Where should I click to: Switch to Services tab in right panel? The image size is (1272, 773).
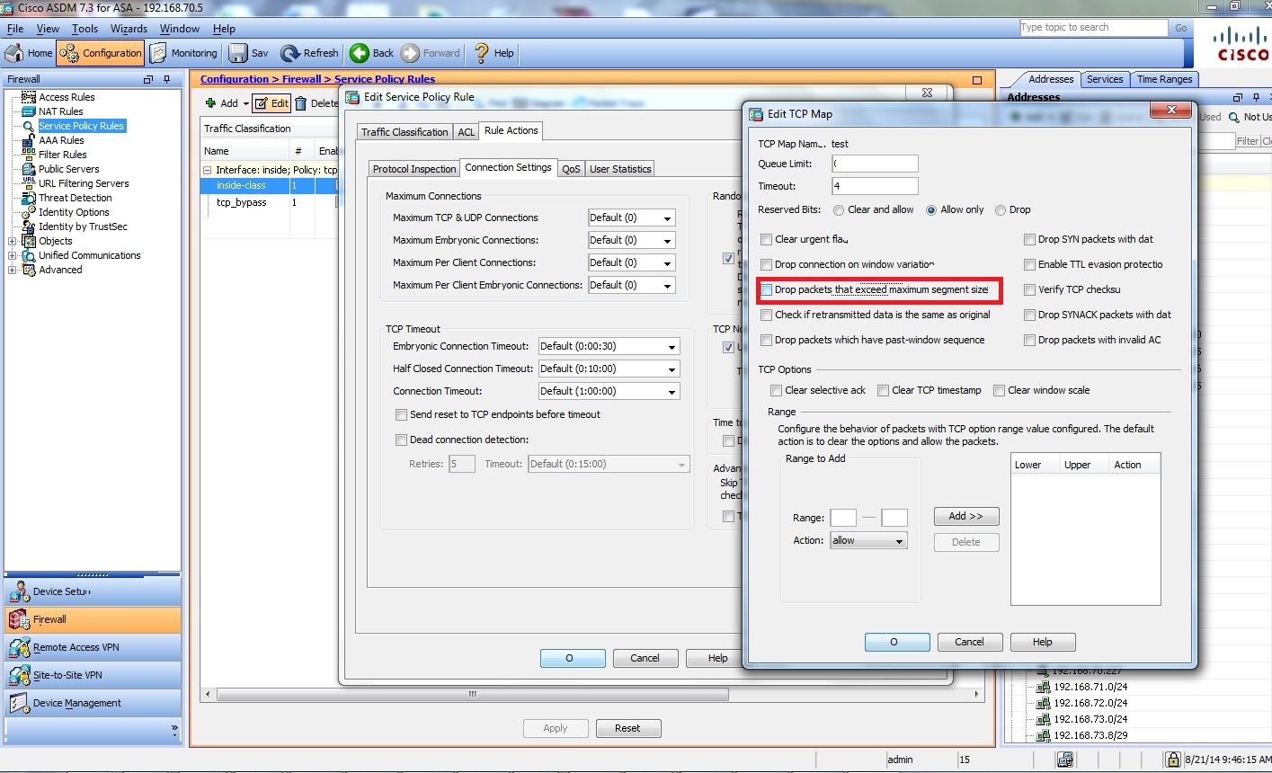pos(1105,79)
